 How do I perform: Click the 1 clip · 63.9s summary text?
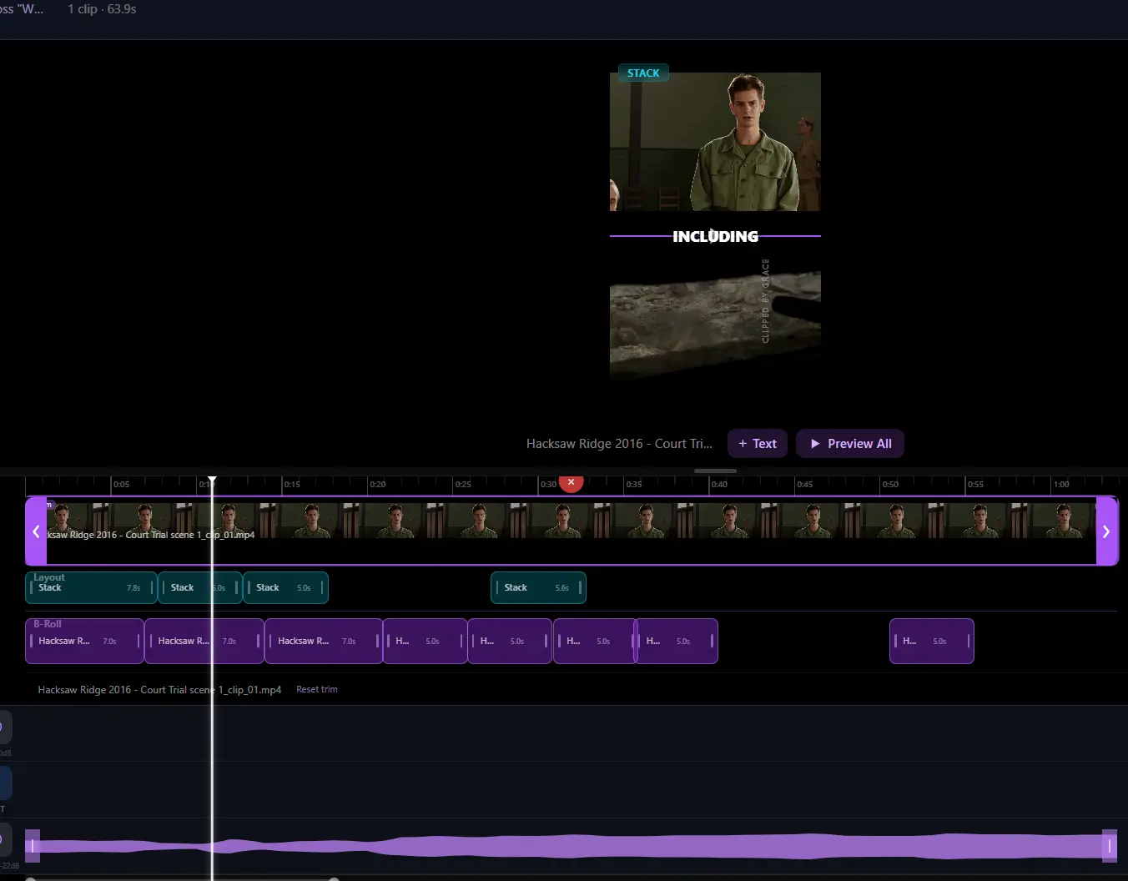coord(102,9)
